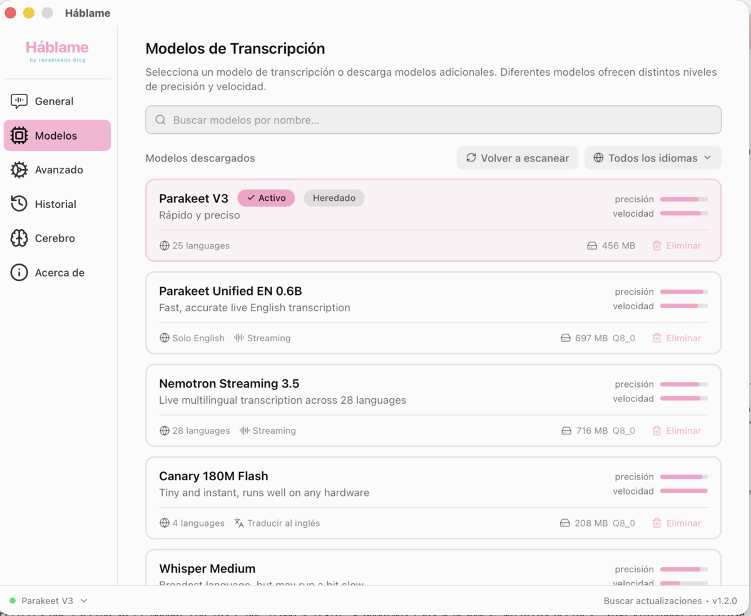Click the globe icon beside Solo English
The width and height of the screenshot is (751, 616).
[165, 338]
